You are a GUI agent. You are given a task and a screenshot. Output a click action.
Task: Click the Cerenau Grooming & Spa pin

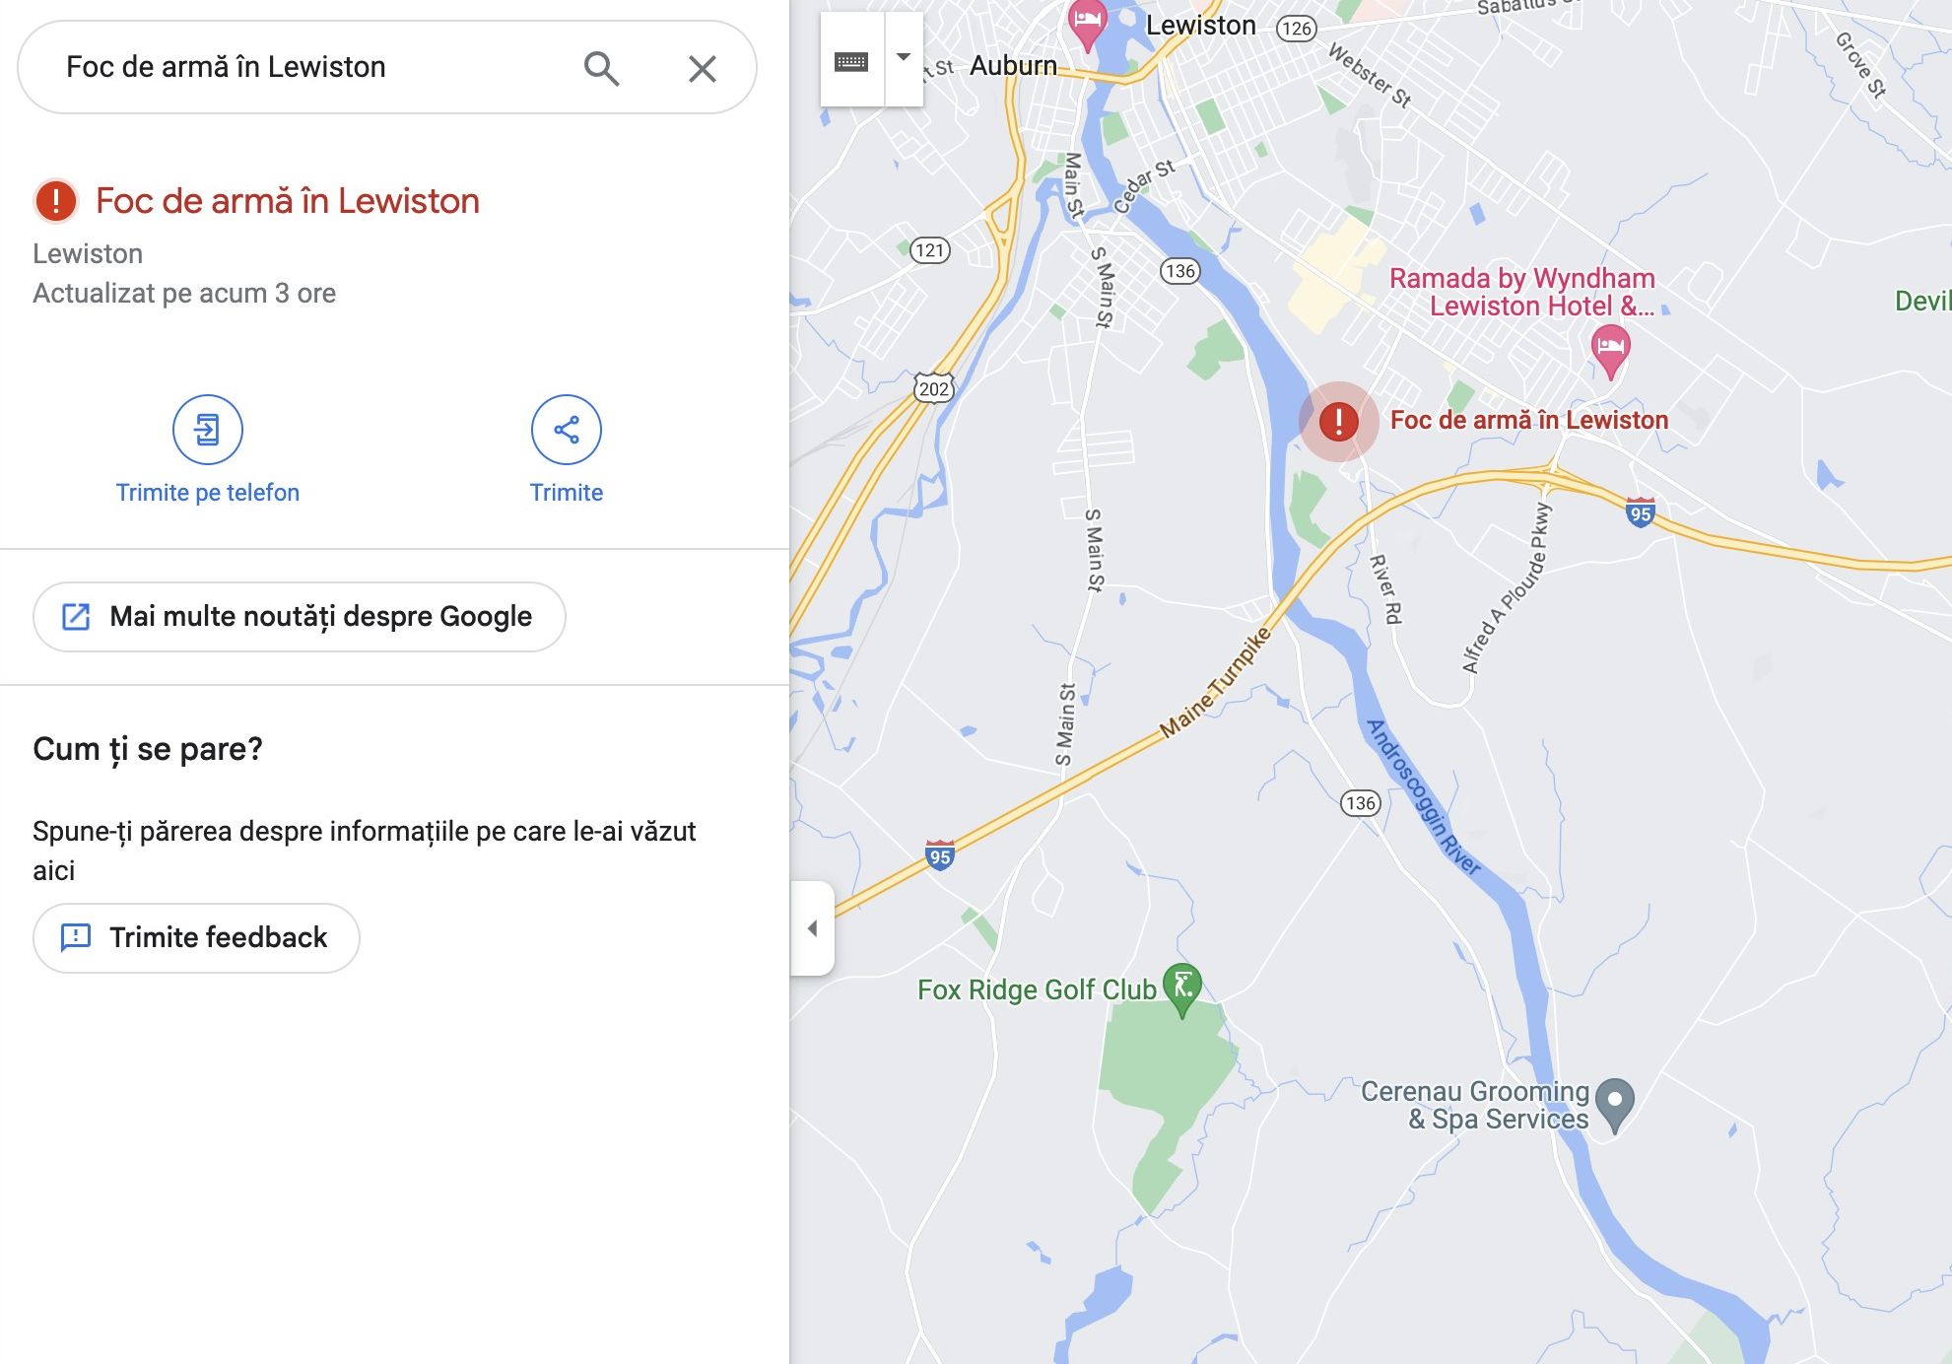pos(1614,1106)
